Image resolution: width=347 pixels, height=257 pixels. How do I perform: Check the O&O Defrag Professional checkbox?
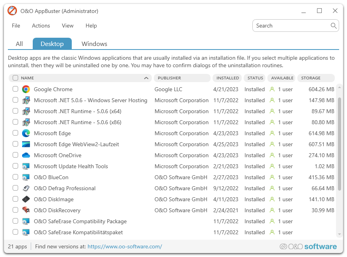(15, 188)
